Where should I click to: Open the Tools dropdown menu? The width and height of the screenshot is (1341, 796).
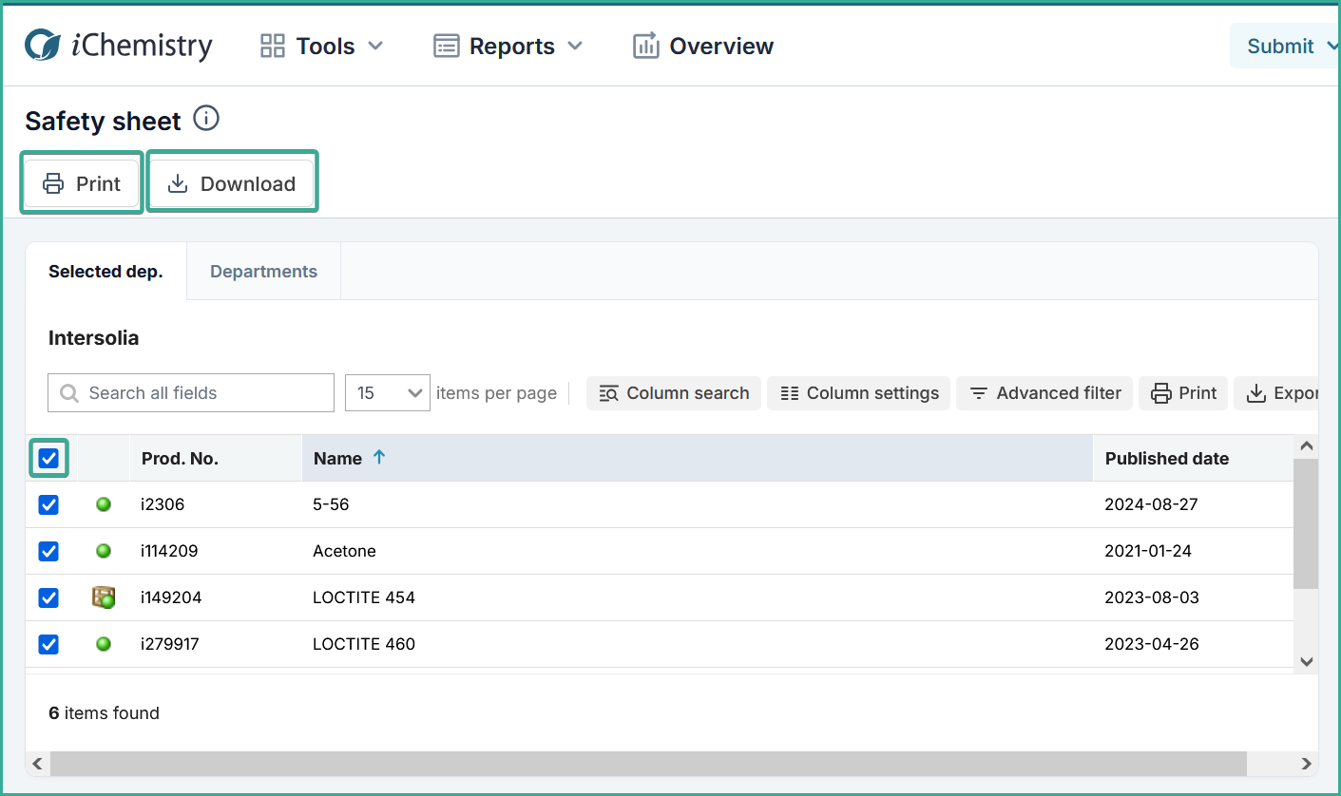322,46
